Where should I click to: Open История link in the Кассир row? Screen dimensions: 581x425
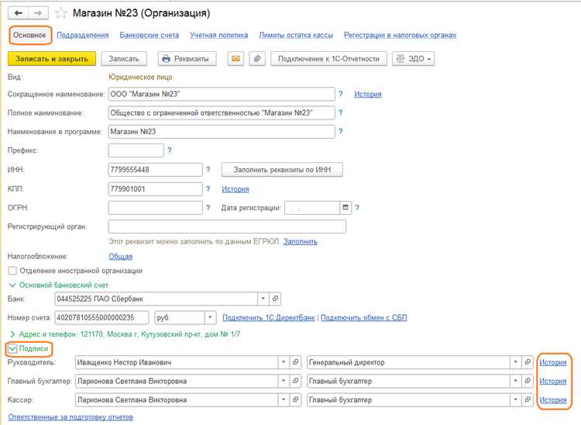553,399
